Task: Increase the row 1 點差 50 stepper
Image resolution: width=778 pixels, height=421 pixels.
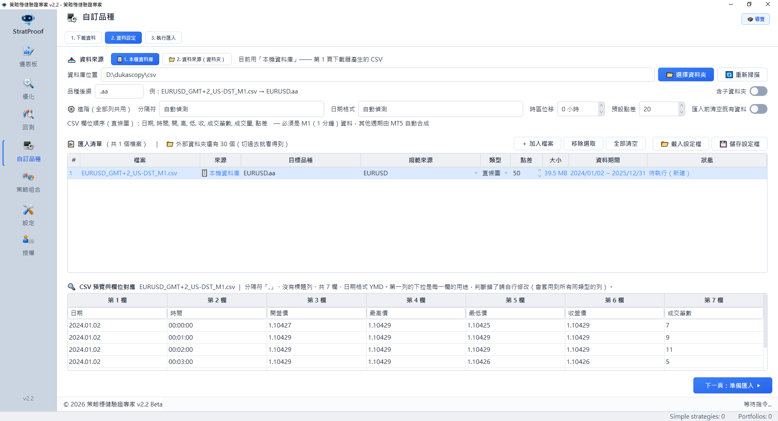Action: [539, 170]
